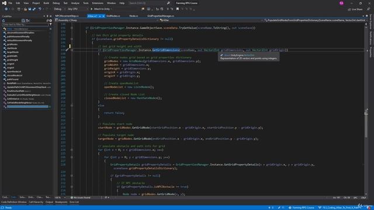Screen dimensions: 374x210
Task: Open the Extensions menu
Action: pos(98,3)
